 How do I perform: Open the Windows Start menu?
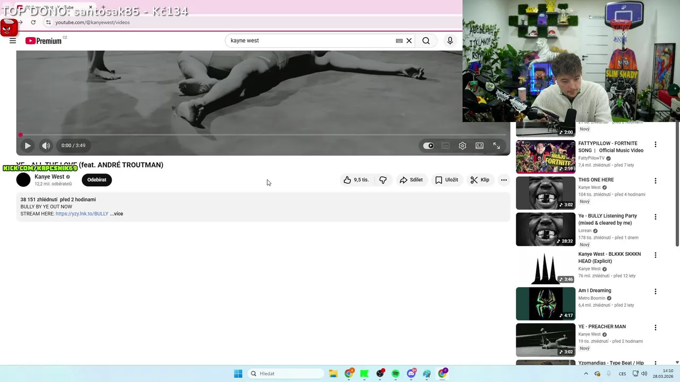pos(238,374)
